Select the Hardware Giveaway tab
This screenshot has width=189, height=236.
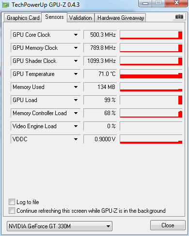[121, 18]
